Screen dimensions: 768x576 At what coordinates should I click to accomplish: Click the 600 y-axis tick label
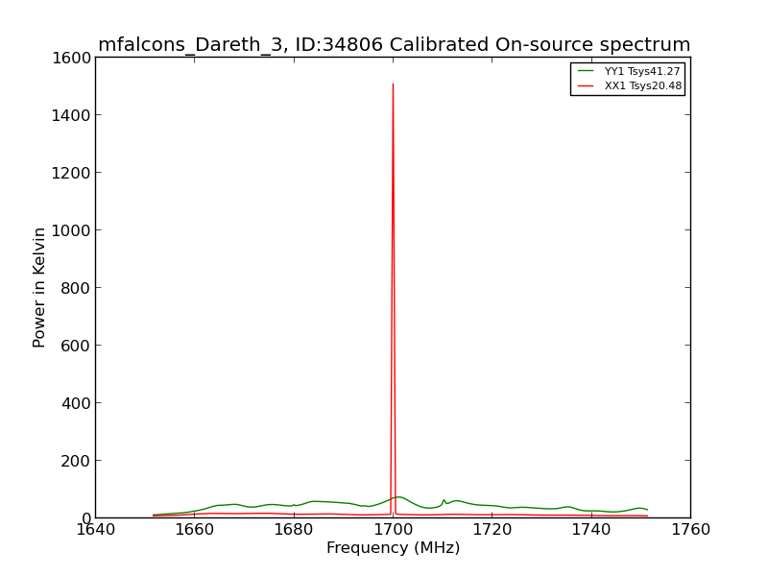point(76,346)
